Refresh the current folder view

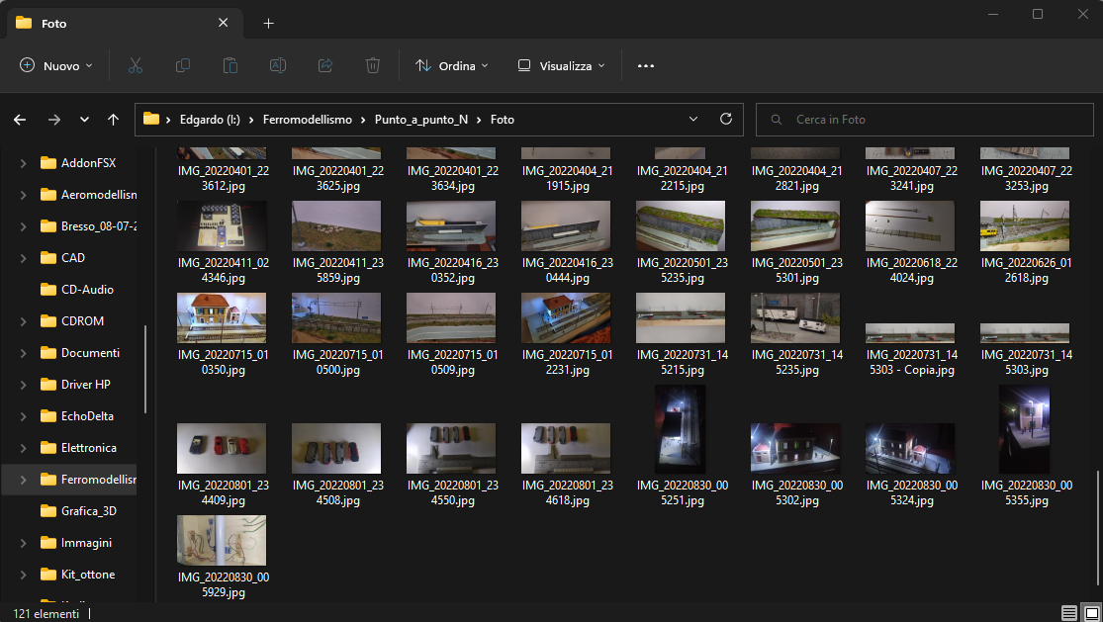click(726, 120)
